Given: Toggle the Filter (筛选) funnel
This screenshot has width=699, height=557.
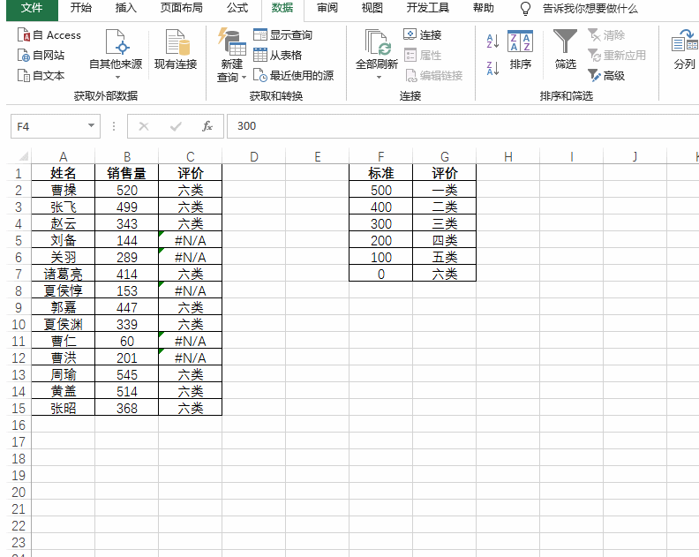Looking at the screenshot, I should click(565, 50).
